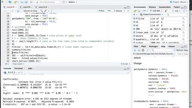Click the Help back arrow

point(135,50)
